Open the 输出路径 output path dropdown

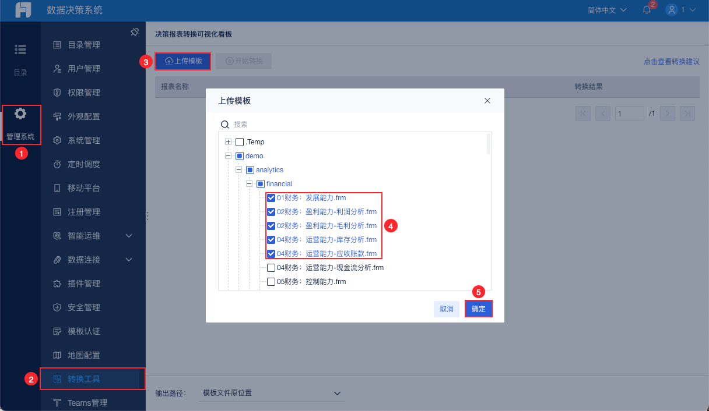272,393
